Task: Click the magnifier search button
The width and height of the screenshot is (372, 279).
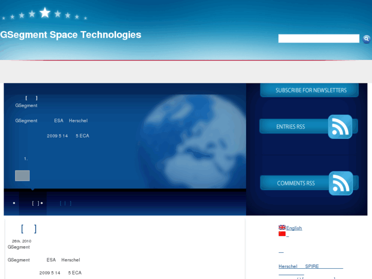Action: tap(366, 39)
